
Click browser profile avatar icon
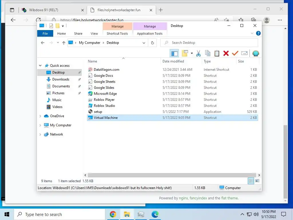[x=267, y=20]
